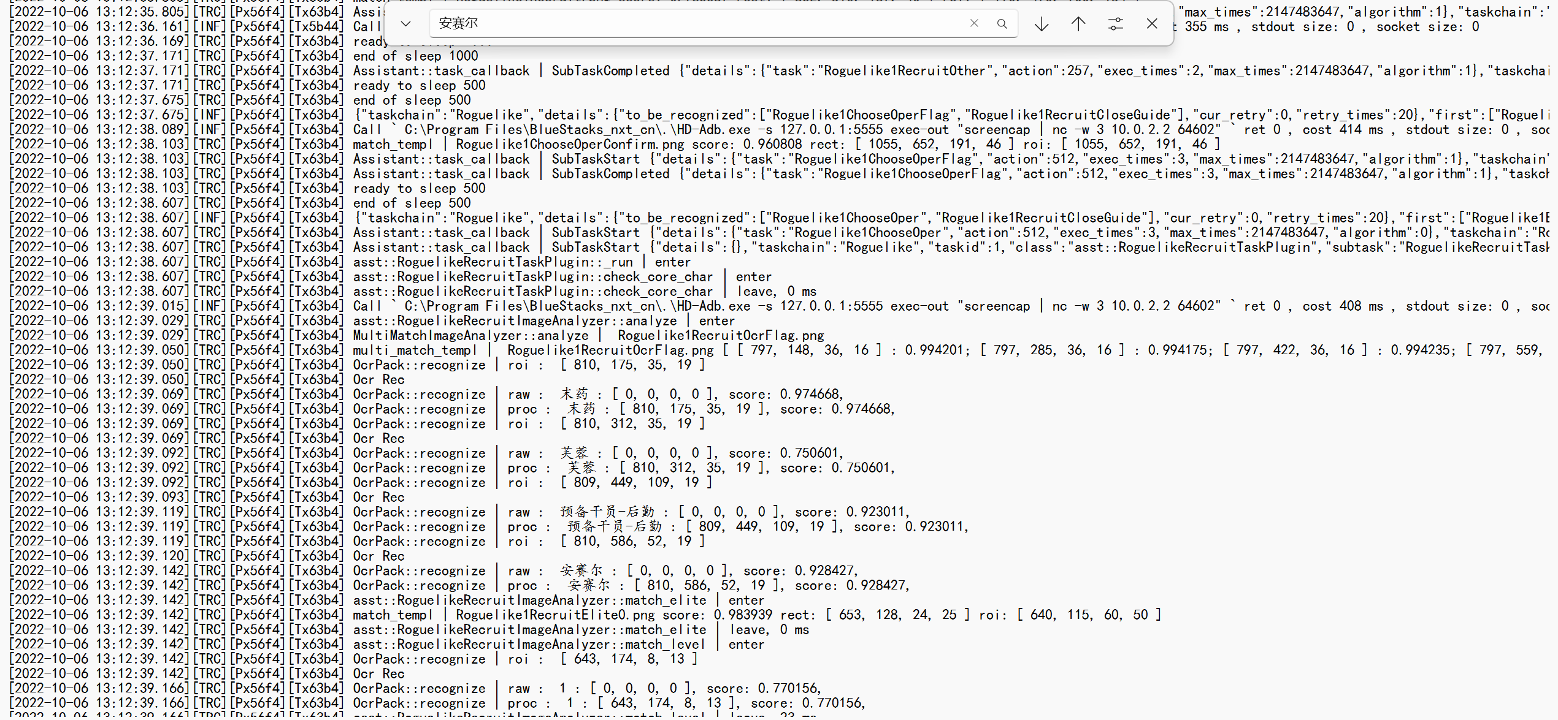Expand the find bar replace chevron
This screenshot has height=720, width=1558.
click(405, 24)
